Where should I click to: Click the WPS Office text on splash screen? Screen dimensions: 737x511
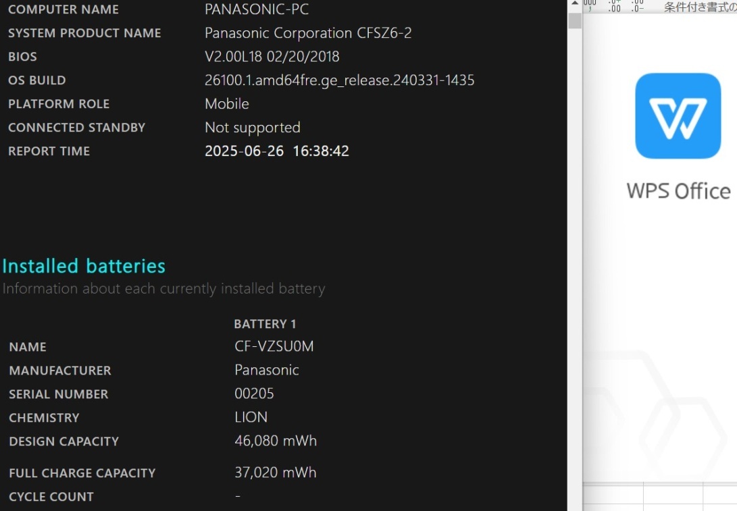click(x=678, y=191)
